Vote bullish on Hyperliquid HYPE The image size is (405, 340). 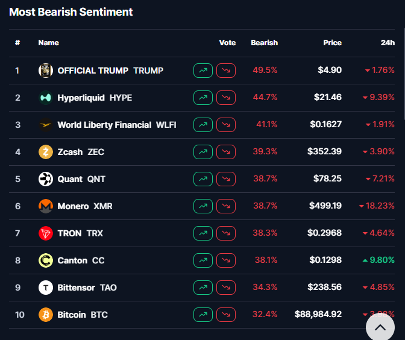pos(203,98)
